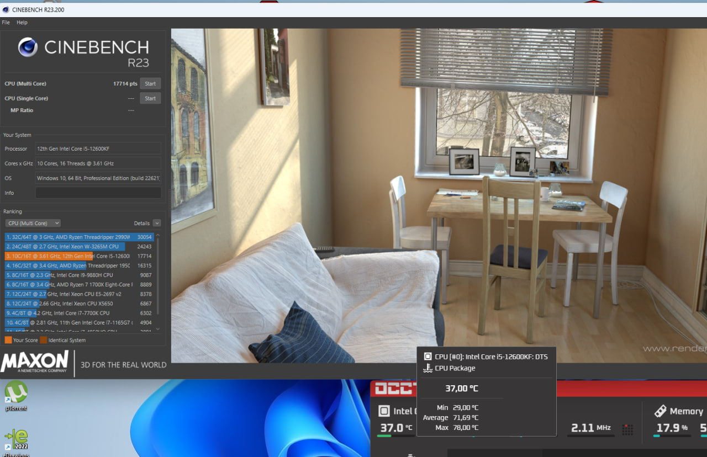Click the Cinebench R23 sphere logo

click(x=28, y=47)
